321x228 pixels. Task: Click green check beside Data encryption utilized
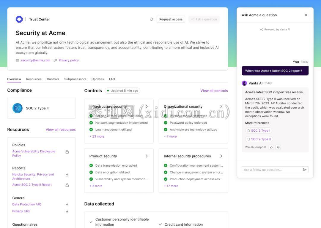point(91,172)
